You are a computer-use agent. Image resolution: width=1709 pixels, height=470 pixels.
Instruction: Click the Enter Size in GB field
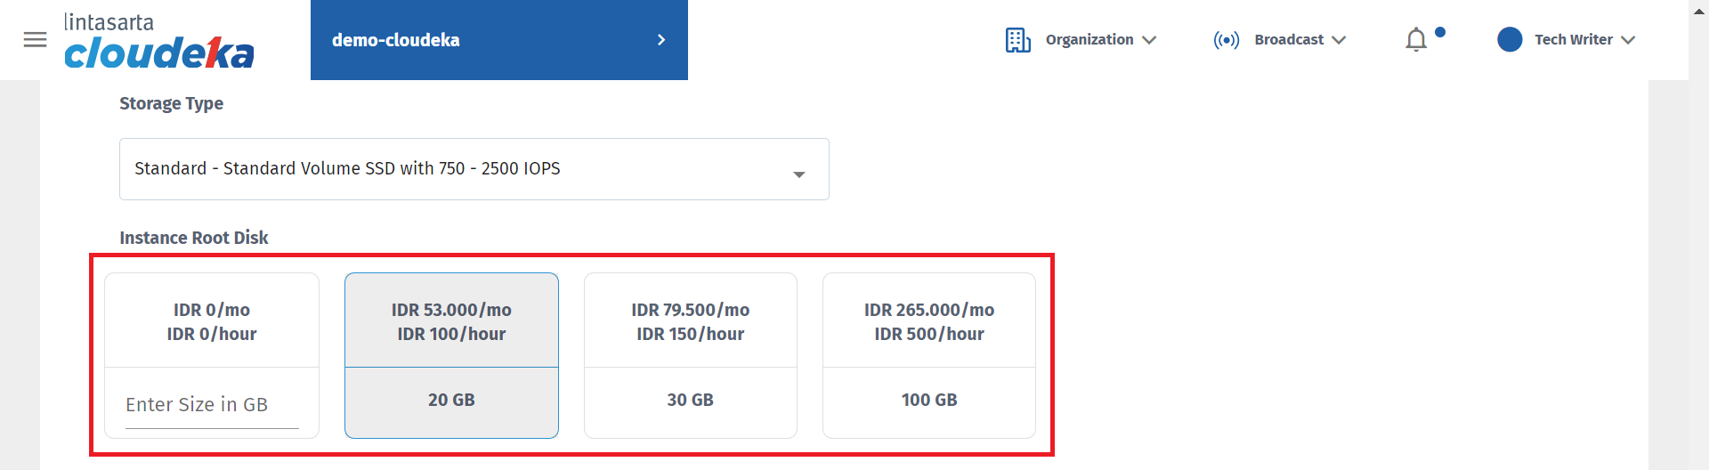[211, 405]
